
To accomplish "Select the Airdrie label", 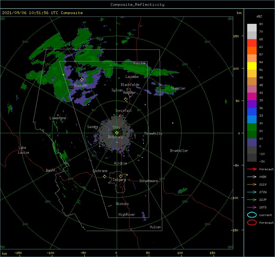I will click(x=120, y=163).
